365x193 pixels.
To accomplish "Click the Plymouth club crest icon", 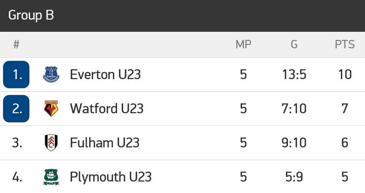I will 51,177.
